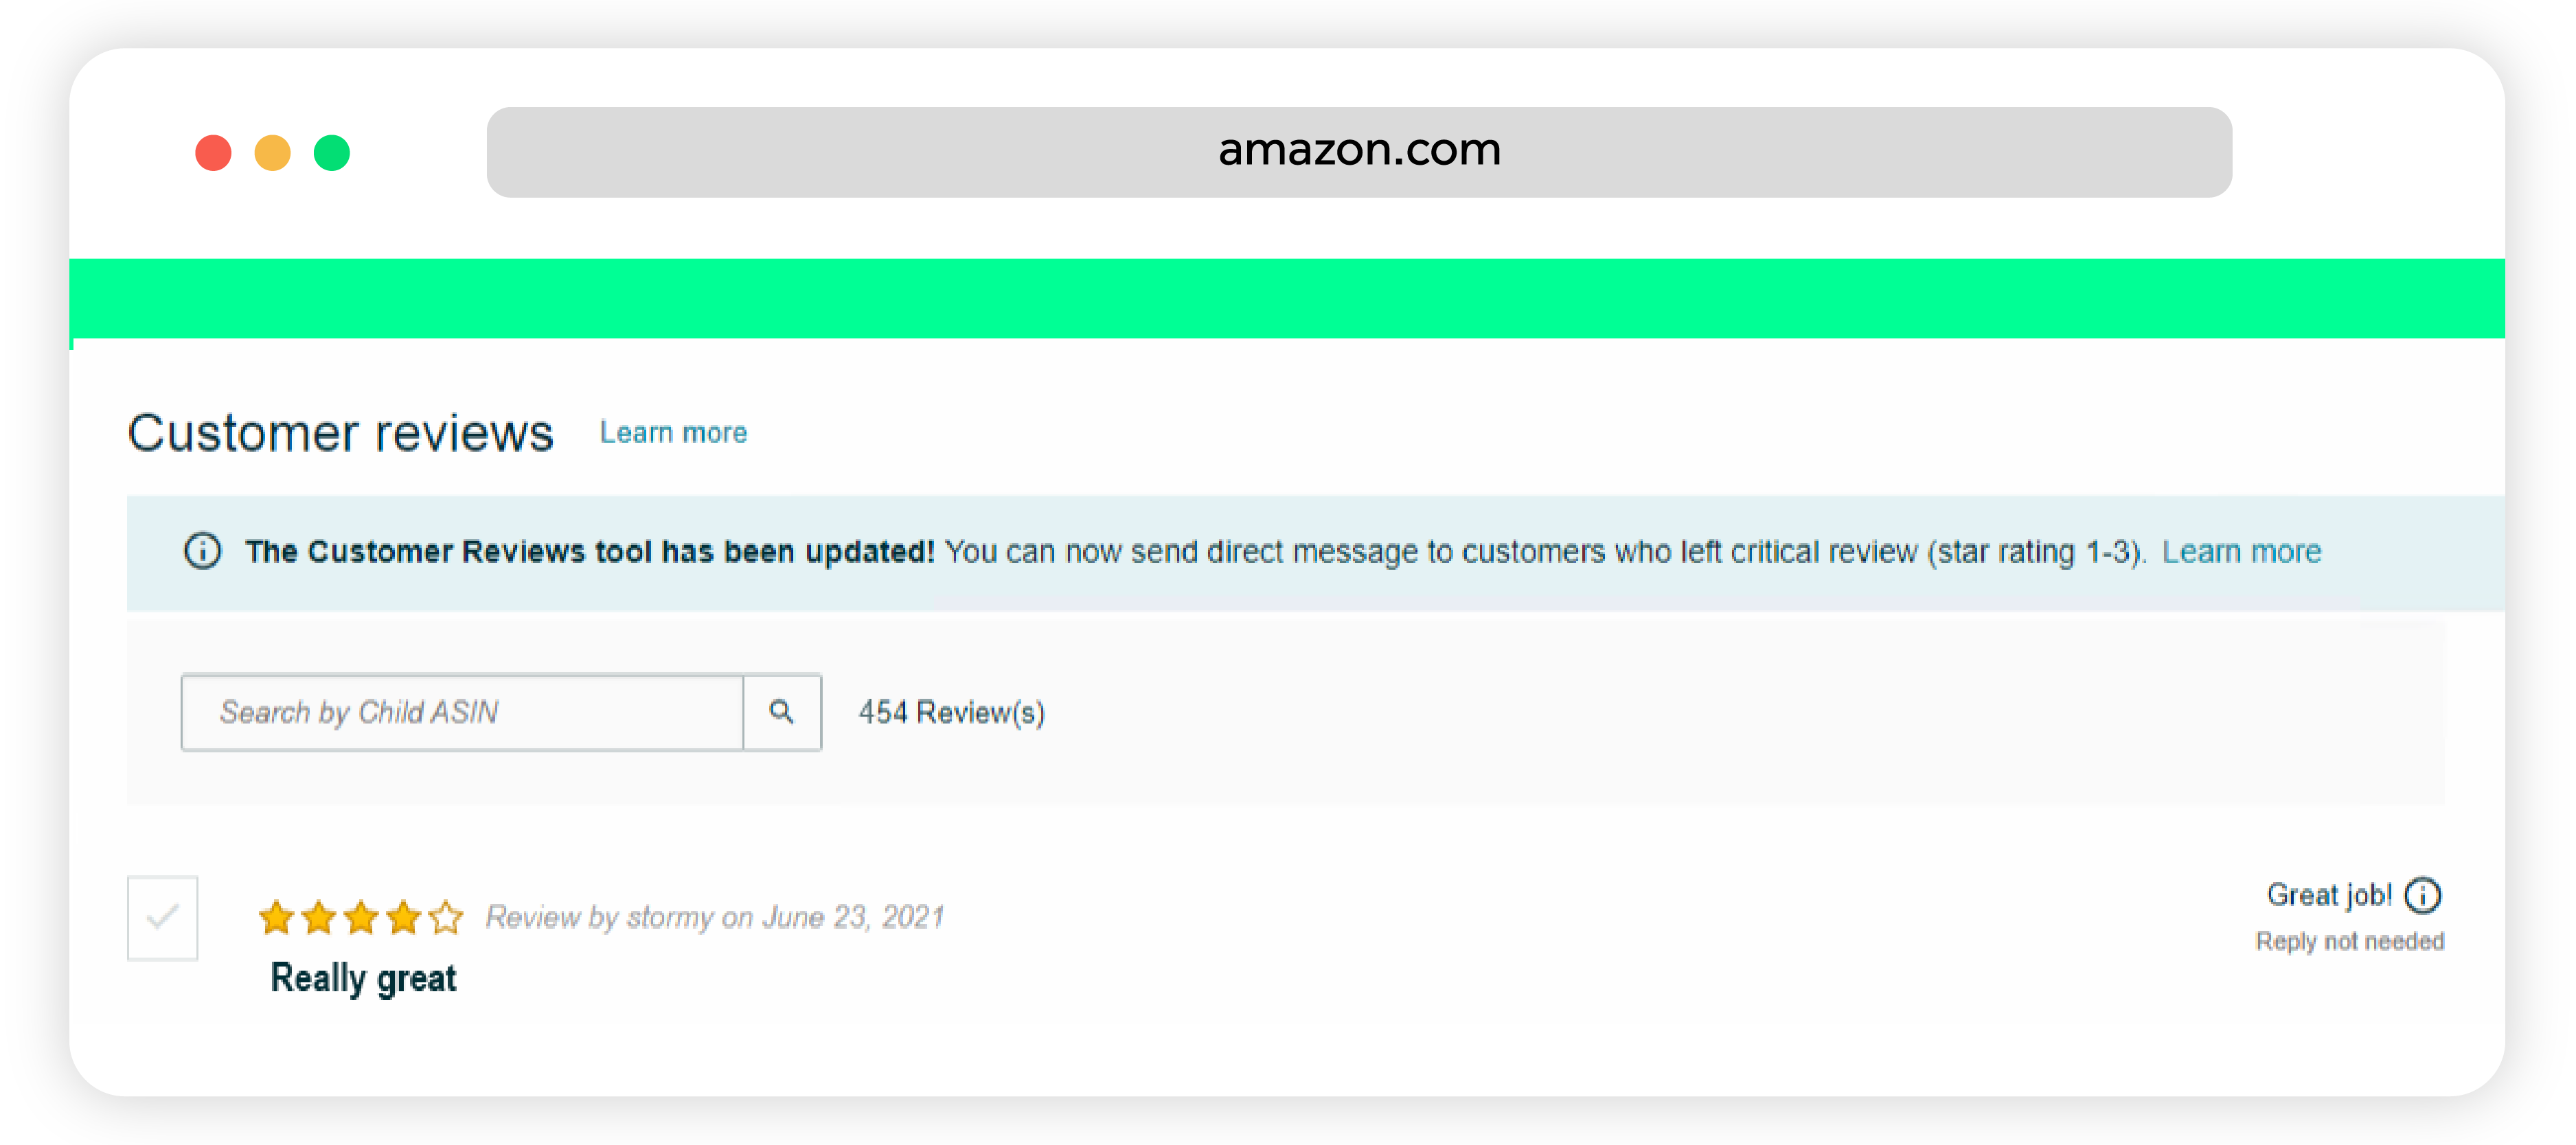
Task: Open Learn more link in update banner
Action: point(2241,551)
